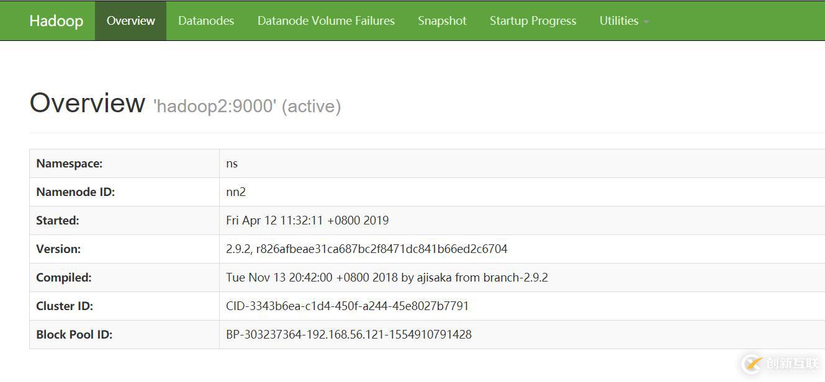Select the 'hadoop2:9000' (active) subtitle
The image size is (825, 382).
pyautogui.click(x=251, y=105)
